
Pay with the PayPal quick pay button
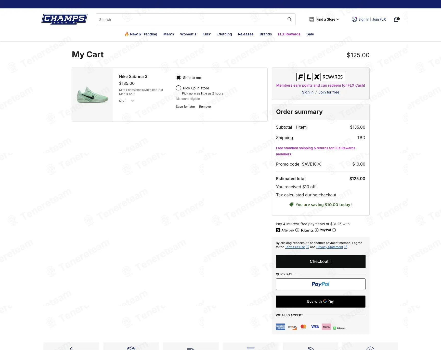click(321, 284)
